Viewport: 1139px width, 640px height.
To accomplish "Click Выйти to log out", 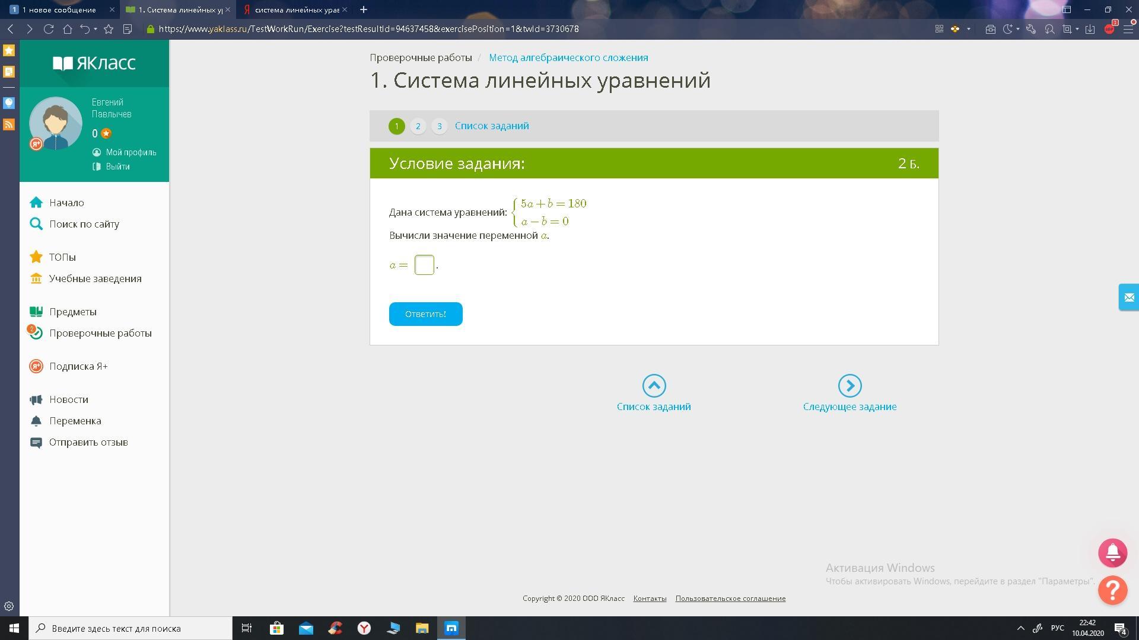I will (117, 167).
